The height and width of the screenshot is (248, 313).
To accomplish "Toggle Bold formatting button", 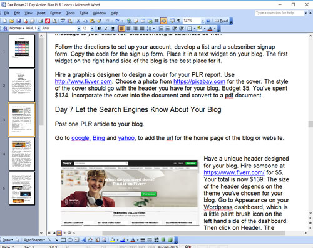I will (x=100, y=29).
